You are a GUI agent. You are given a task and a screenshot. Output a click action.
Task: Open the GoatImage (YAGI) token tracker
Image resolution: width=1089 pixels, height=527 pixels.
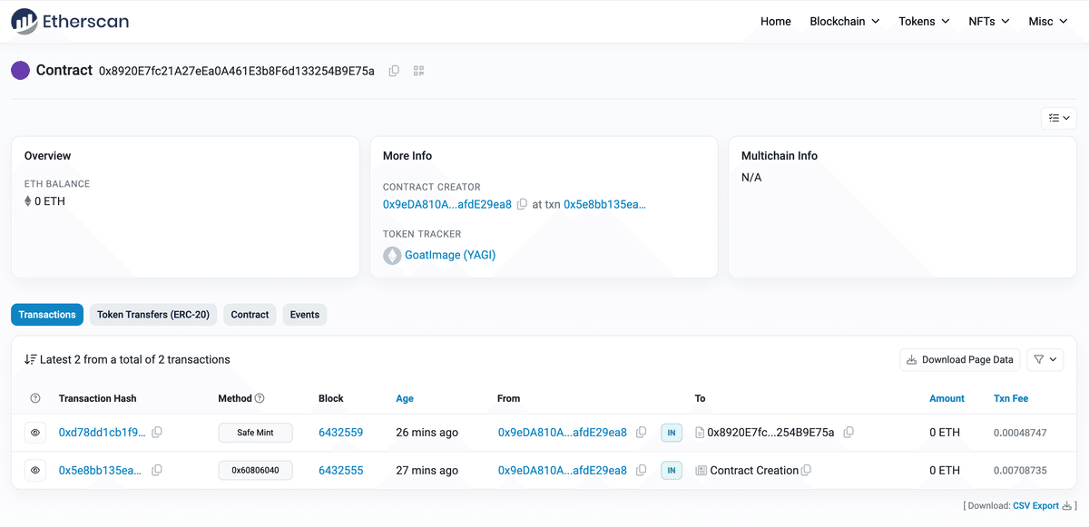(x=450, y=255)
